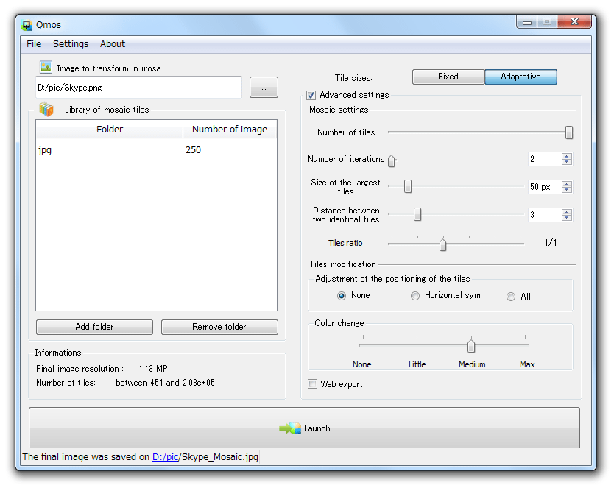Click the Medium color change label
The image size is (614, 488).
pos(472,364)
